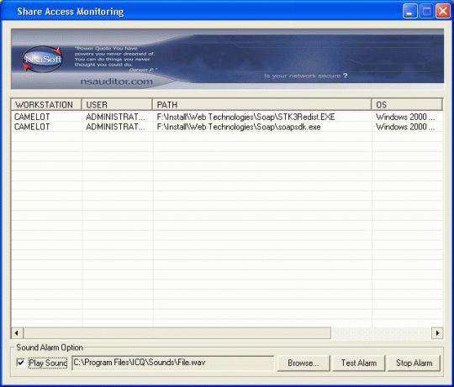Sort by the USER column header
454x387 pixels.
coord(117,105)
